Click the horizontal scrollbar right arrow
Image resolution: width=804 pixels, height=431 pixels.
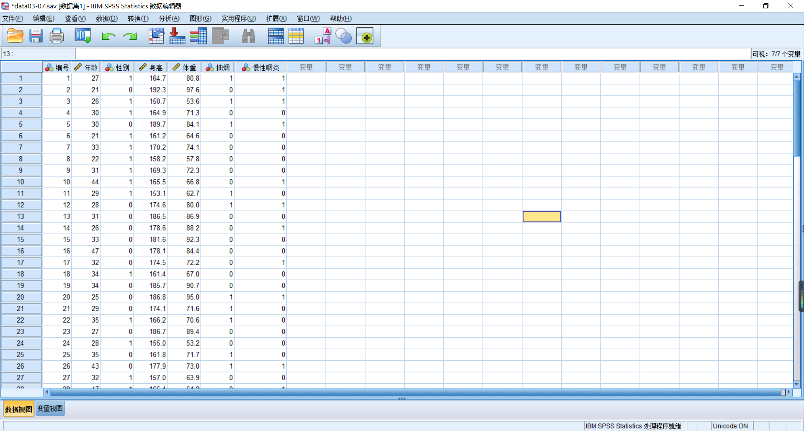pos(789,392)
